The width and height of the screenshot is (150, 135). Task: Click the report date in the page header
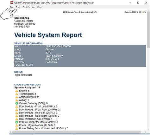[x=135, y=12]
